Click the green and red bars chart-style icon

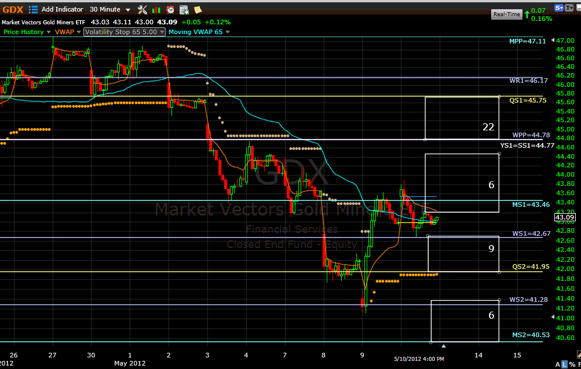156,10
